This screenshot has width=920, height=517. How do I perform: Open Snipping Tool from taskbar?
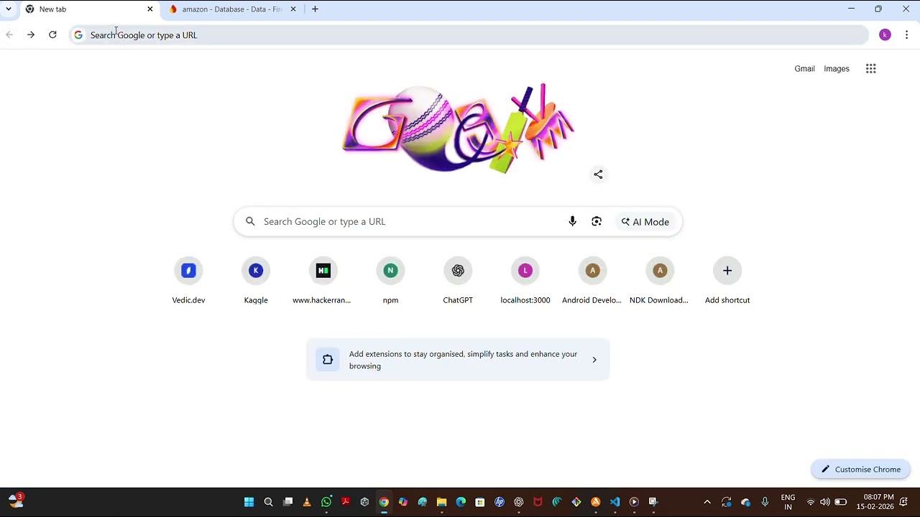[653, 502]
